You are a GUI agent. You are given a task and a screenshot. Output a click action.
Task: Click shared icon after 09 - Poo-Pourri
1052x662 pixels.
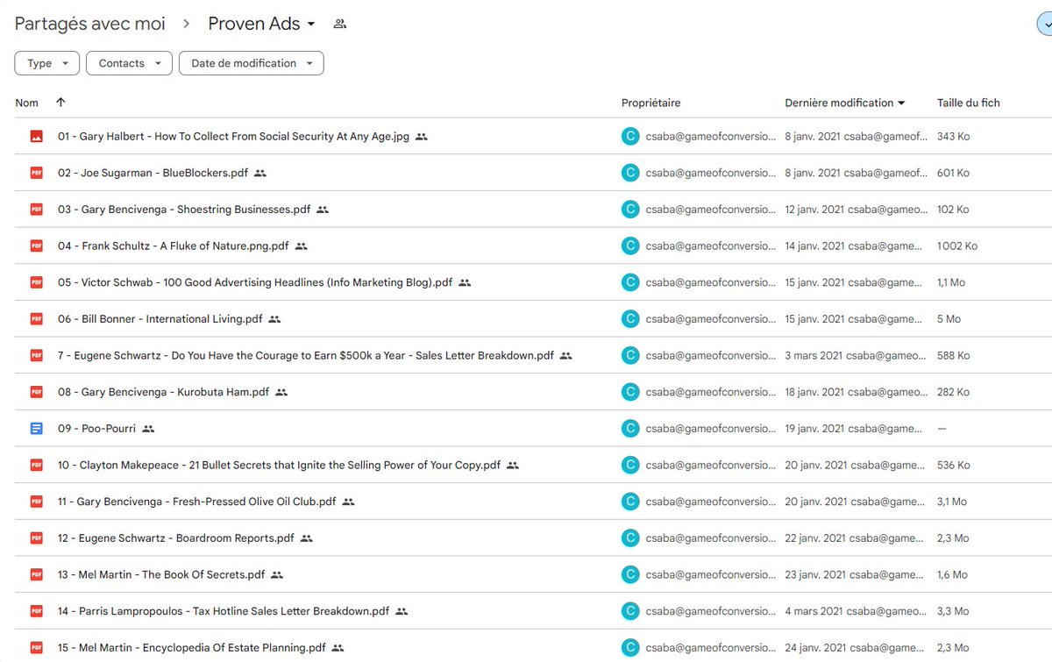[x=148, y=429]
